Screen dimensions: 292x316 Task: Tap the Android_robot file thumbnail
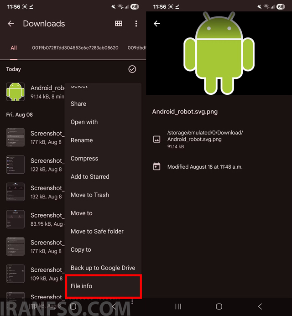tap(16, 92)
